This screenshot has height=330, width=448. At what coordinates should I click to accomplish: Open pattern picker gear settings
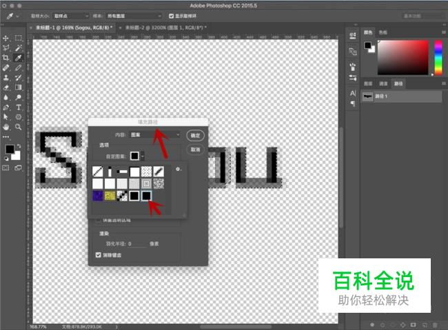click(x=178, y=169)
